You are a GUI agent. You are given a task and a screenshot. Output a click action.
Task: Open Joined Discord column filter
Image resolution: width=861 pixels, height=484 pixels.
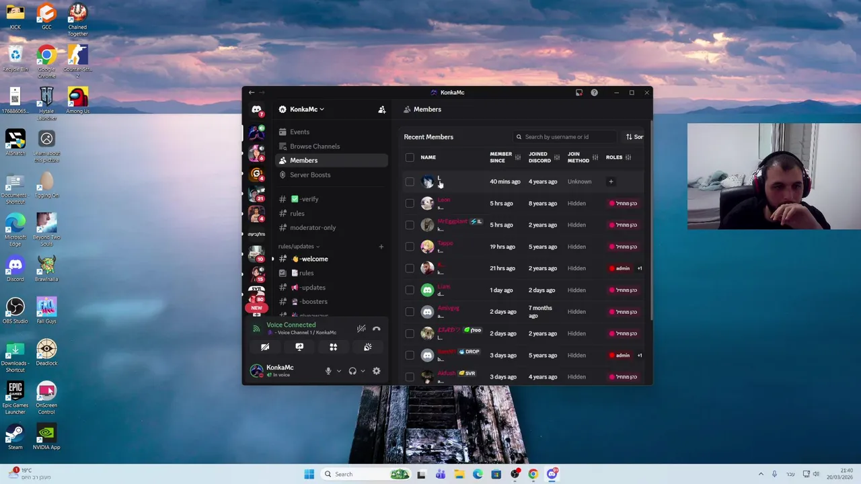tap(557, 157)
